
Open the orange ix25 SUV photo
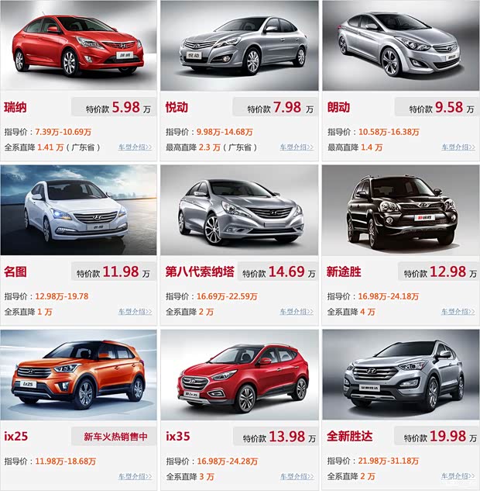pos(78,375)
